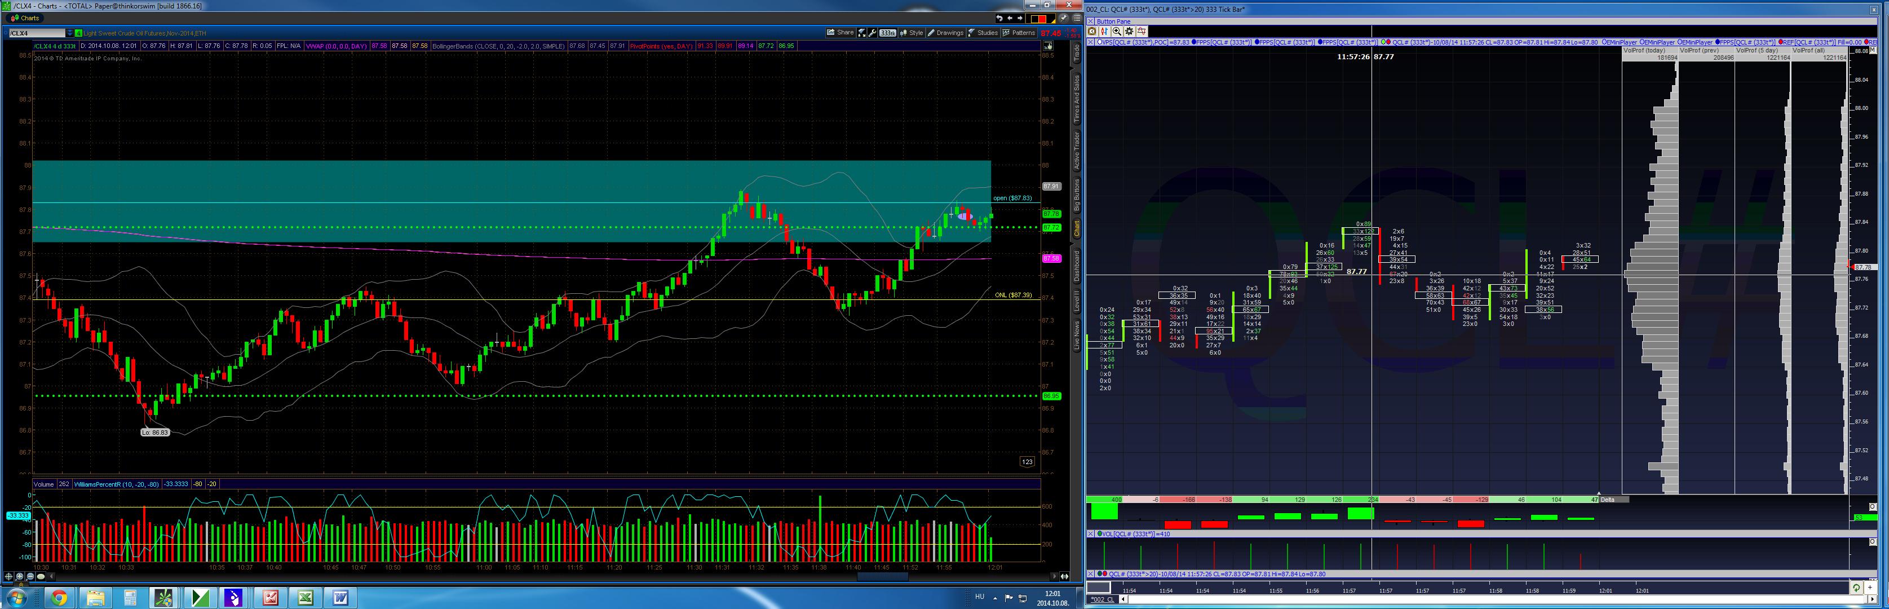Toggle the VPS[QCL#] POC study marker
This screenshot has height=609, width=1889.
[x=1100, y=42]
